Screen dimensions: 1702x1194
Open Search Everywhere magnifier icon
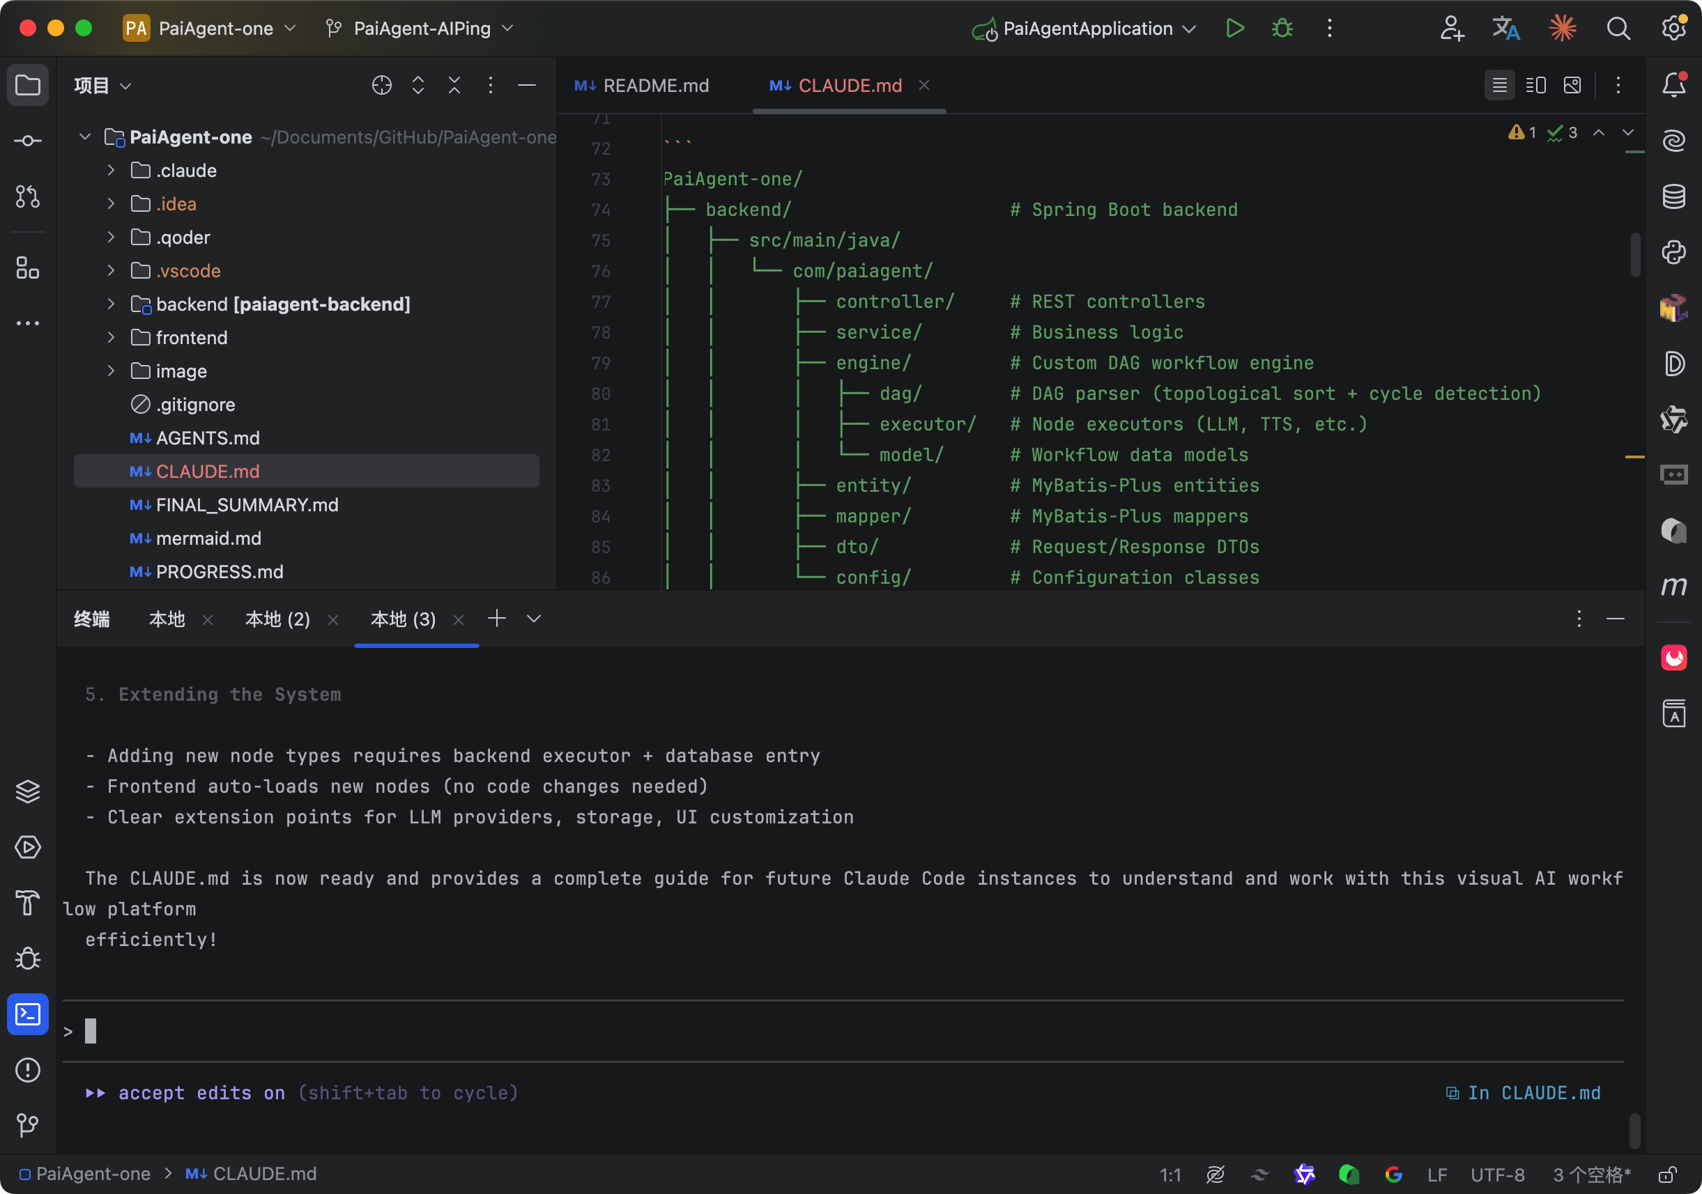click(x=1618, y=28)
